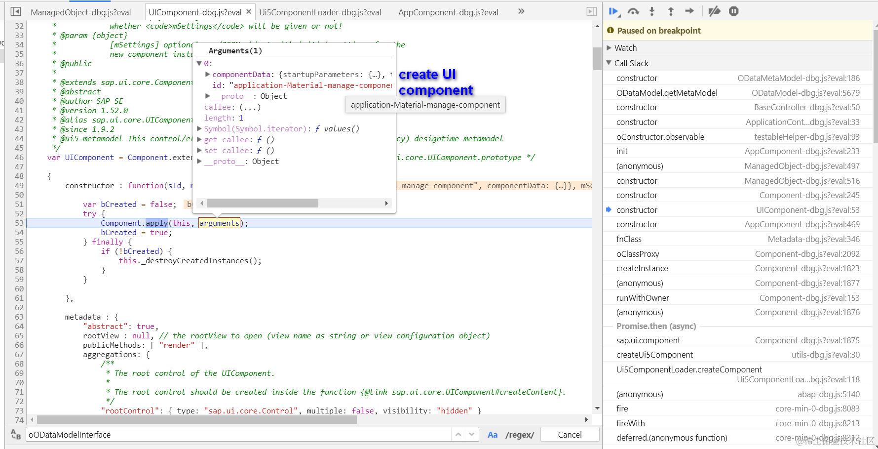Viewport: 878px width, 449px height.
Task: Select OData​Model.getMetaModel call stack frame
Action: pos(738,93)
